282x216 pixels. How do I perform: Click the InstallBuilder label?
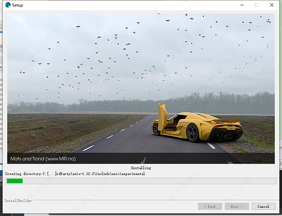coord(18,201)
